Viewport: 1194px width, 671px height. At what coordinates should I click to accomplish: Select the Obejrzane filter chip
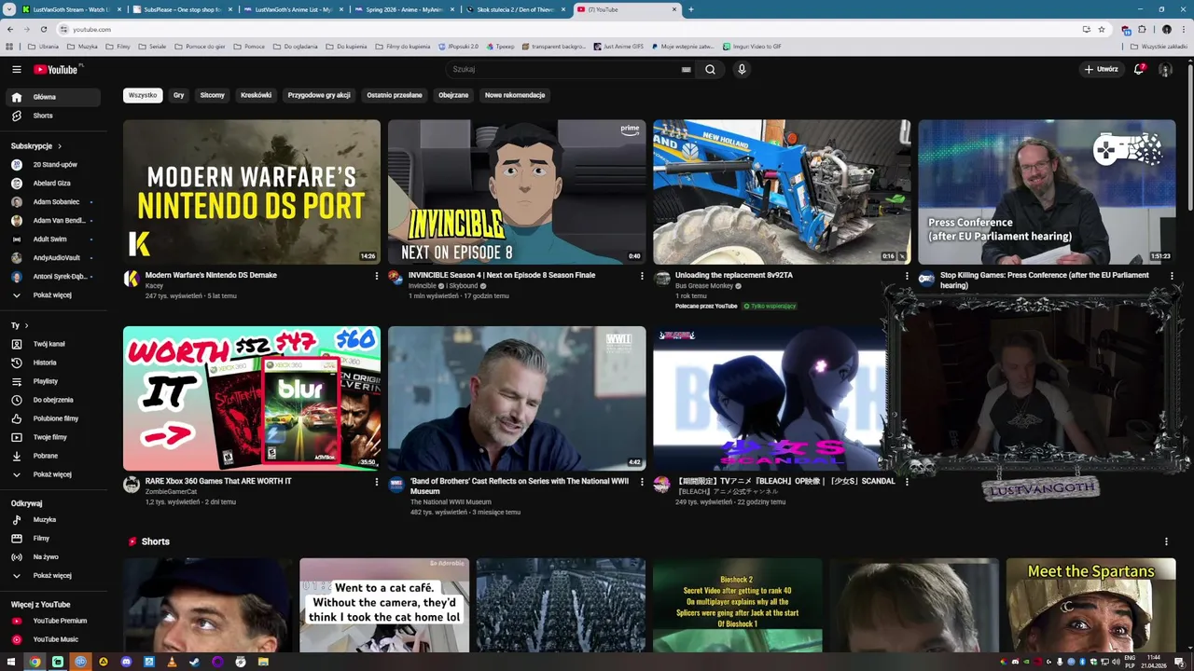click(x=453, y=95)
